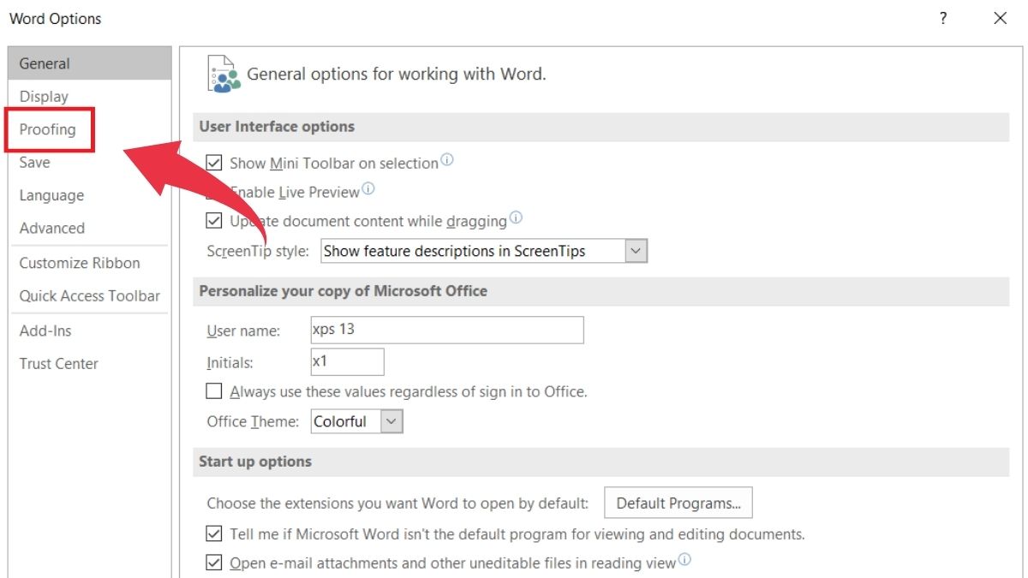Click the Initials input field
Viewport: 1028px width, 578px height.
347,361
